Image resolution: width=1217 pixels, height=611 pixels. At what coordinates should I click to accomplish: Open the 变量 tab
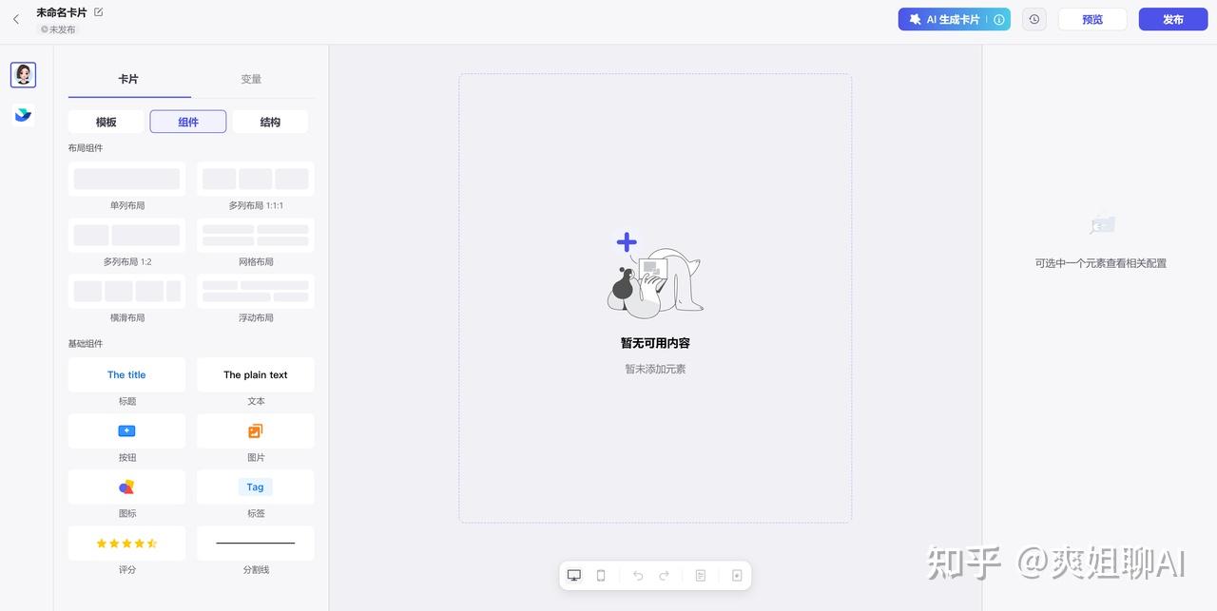(251, 79)
